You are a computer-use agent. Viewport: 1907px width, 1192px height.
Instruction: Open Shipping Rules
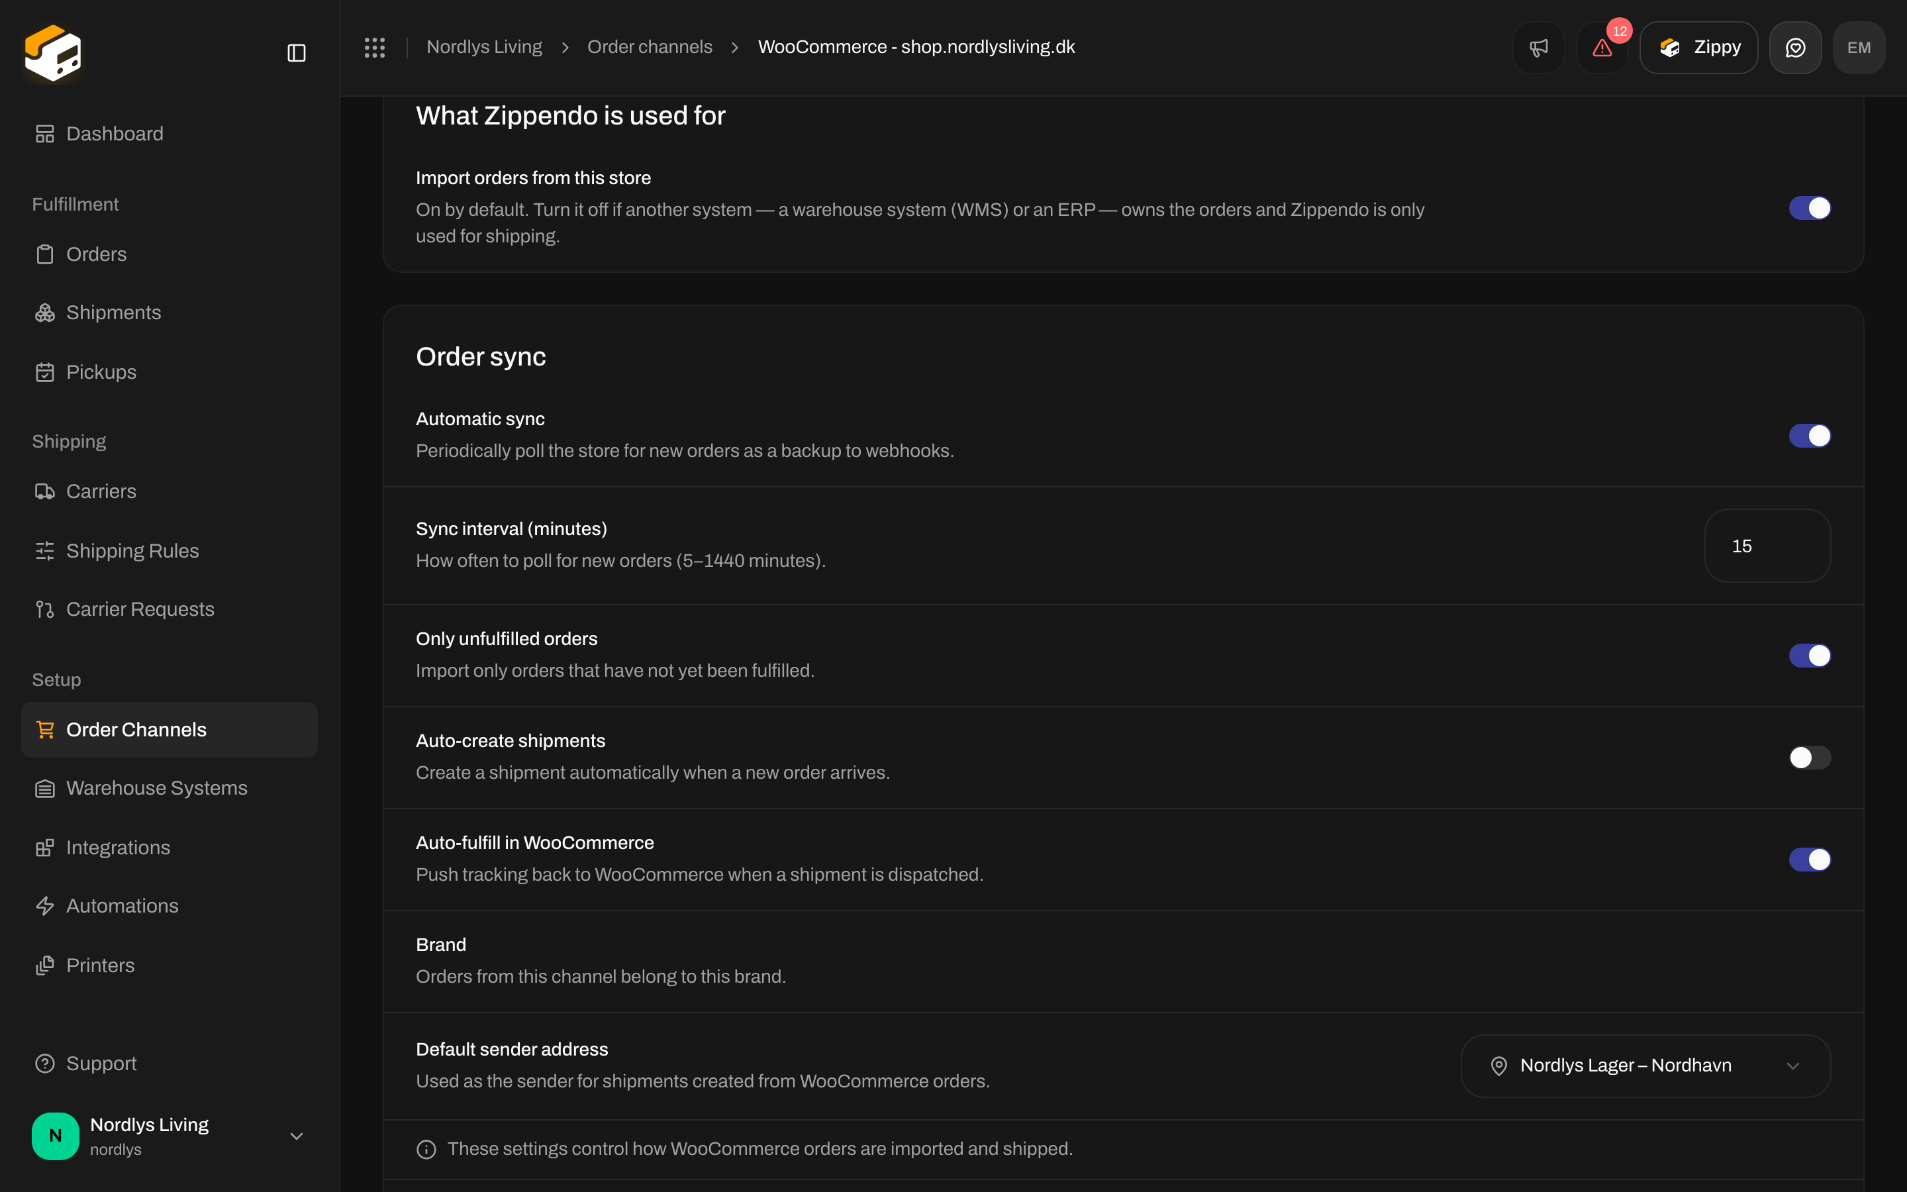click(170, 551)
